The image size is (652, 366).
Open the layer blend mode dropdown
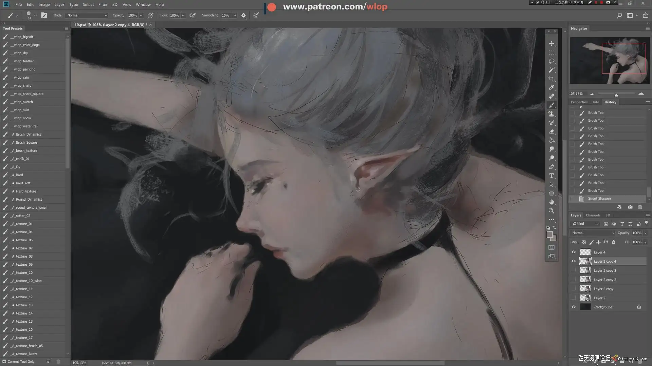click(593, 233)
